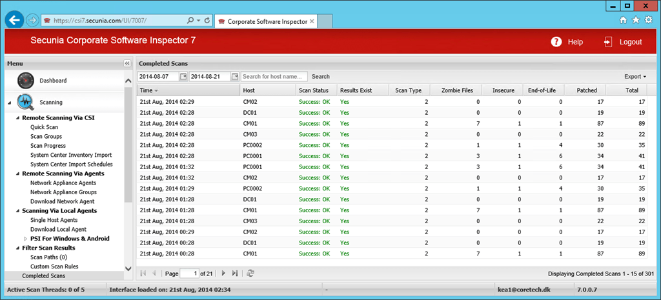This screenshot has width=661, height=300.
Task: Jump to last page of scans
Action: pyautogui.click(x=235, y=274)
